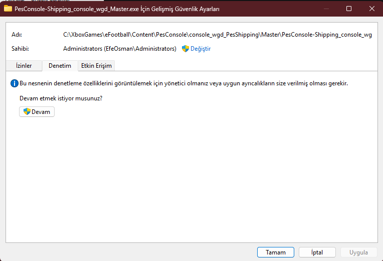Select the Denetim tab
Screen dimensions: 383x261
(60, 66)
